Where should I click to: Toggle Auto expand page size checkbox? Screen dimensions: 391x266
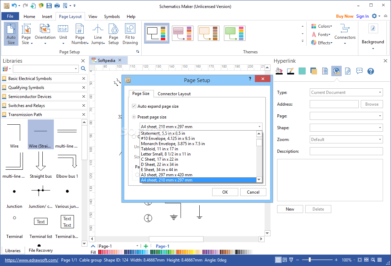click(134, 106)
